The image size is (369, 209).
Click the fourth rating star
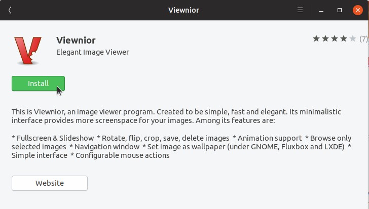click(344, 38)
